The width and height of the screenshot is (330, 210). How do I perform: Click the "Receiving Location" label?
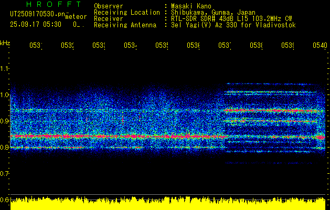[127, 13]
